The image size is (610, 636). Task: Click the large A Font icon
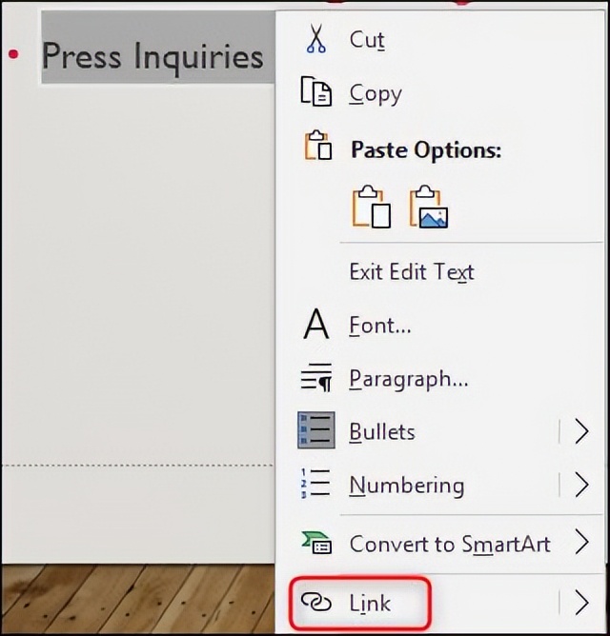315,325
